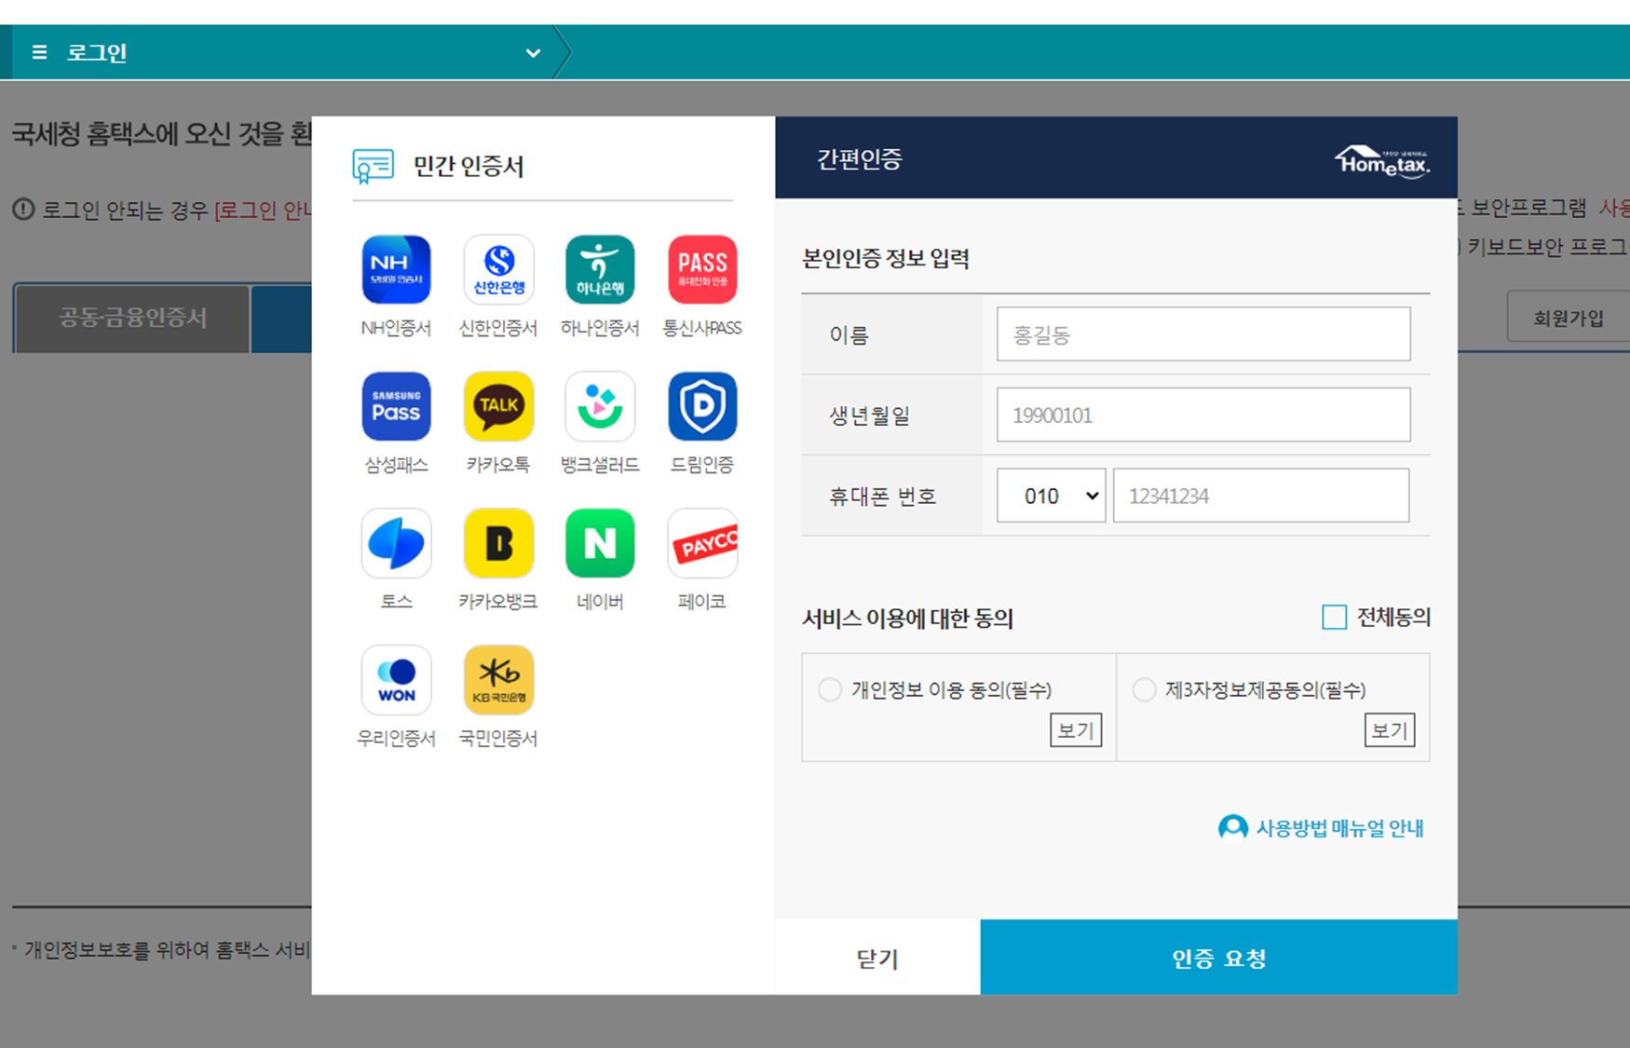Choose the 카카오뱅크 KakaoBank icon
The image size is (1630, 1048).
(498, 543)
